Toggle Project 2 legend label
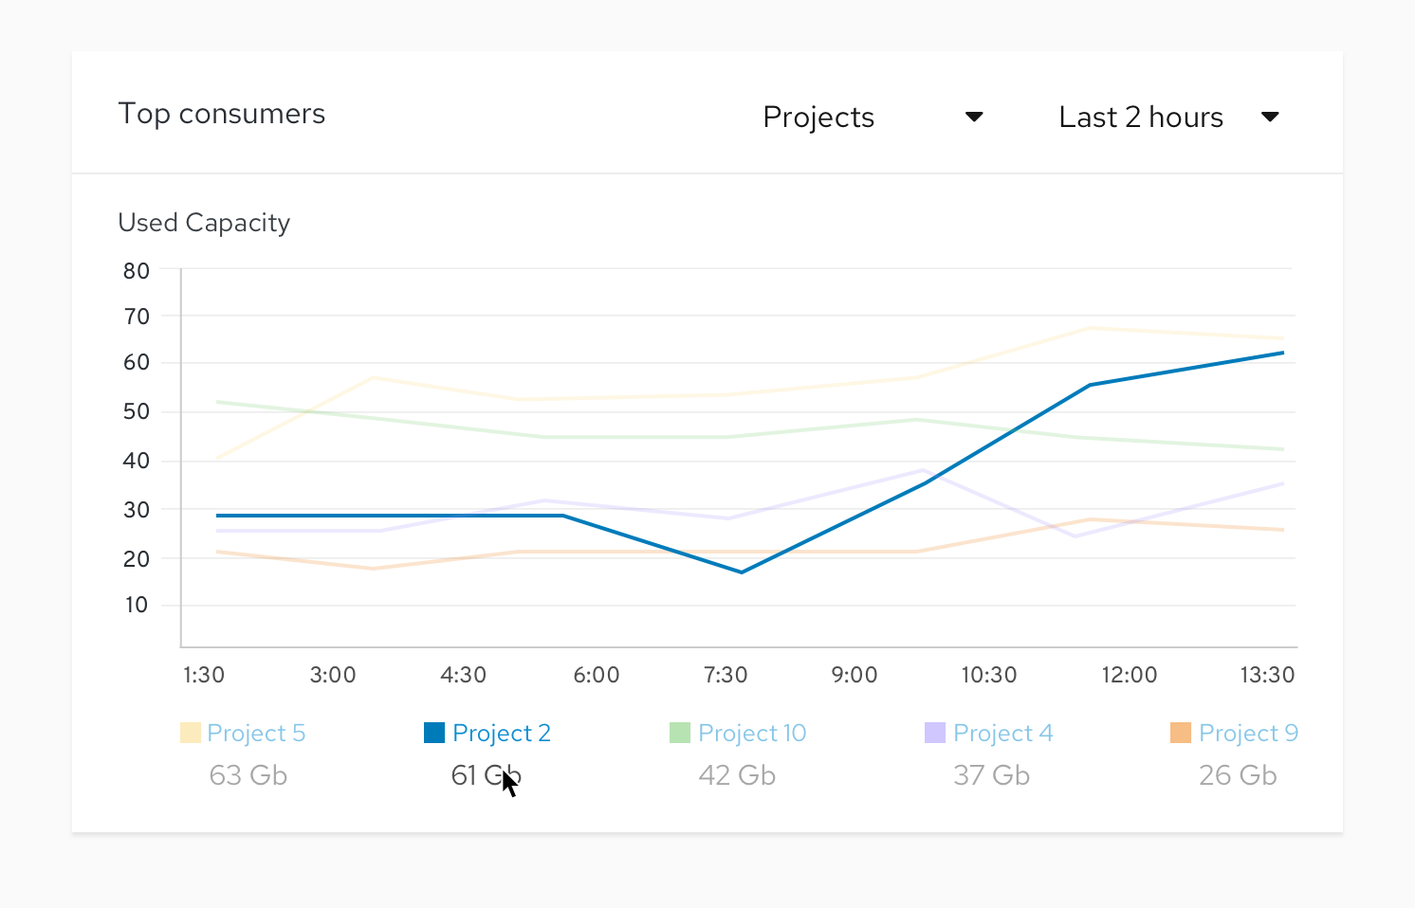 [x=502, y=733]
